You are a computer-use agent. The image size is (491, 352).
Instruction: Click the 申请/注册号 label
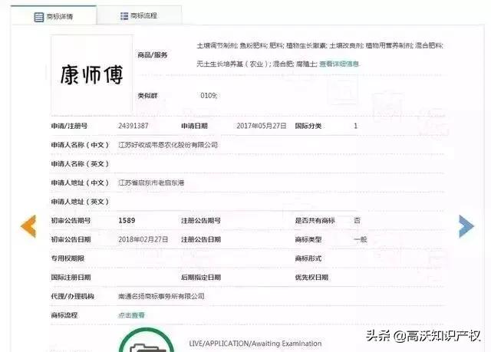69,126
